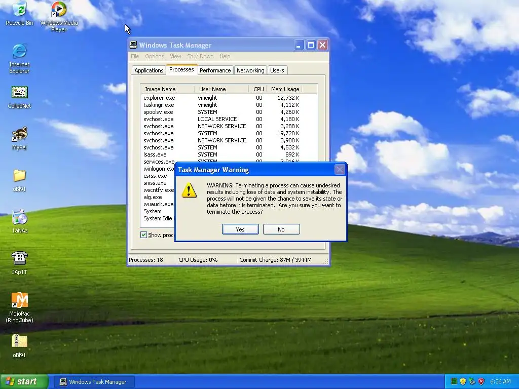Select the CollabNet desktop icon
This screenshot has width=519, height=389.
point(19,97)
